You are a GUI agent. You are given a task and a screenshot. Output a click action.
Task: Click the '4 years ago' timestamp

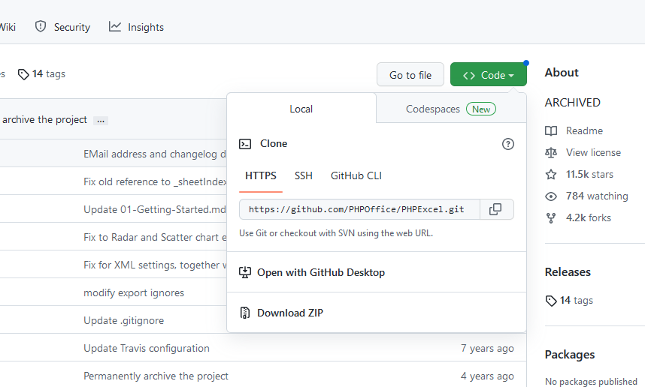(487, 376)
